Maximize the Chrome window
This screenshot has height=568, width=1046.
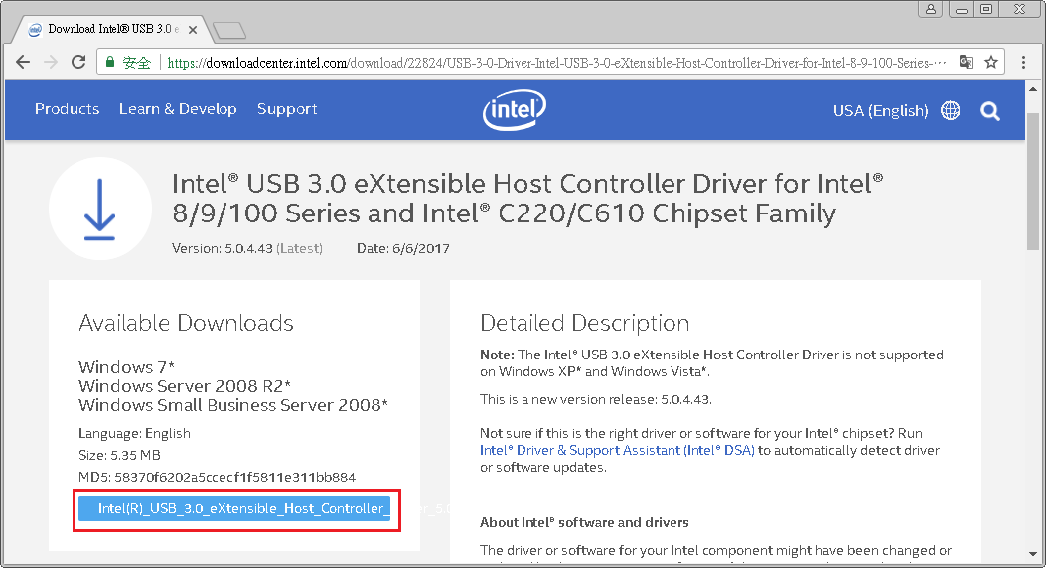pyautogui.click(x=986, y=9)
